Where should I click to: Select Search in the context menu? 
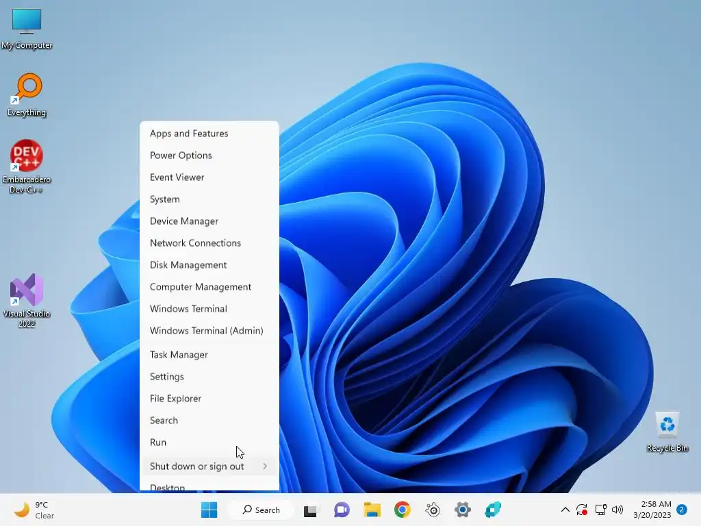[209, 421]
